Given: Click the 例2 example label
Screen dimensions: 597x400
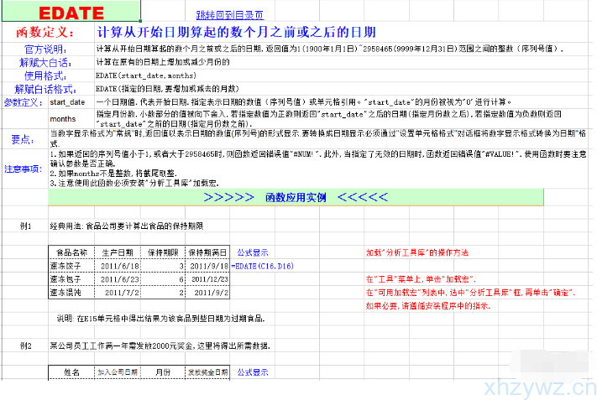Looking at the screenshot, I should point(27,345).
